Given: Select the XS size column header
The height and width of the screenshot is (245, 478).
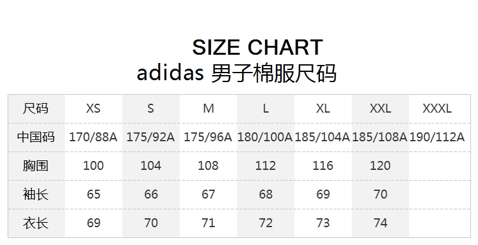Looking at the screenshot, I should (93, 108).
